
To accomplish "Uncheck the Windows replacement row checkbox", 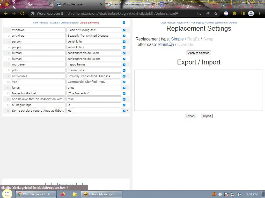I will click(x=124, y=30).
